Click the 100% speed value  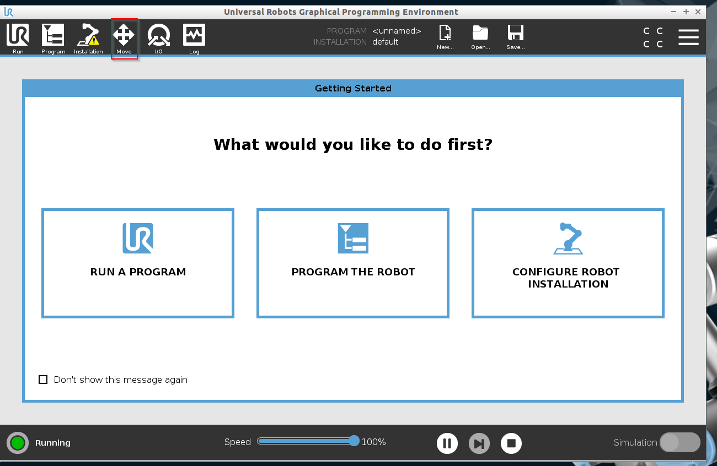(x=373, y=442)
